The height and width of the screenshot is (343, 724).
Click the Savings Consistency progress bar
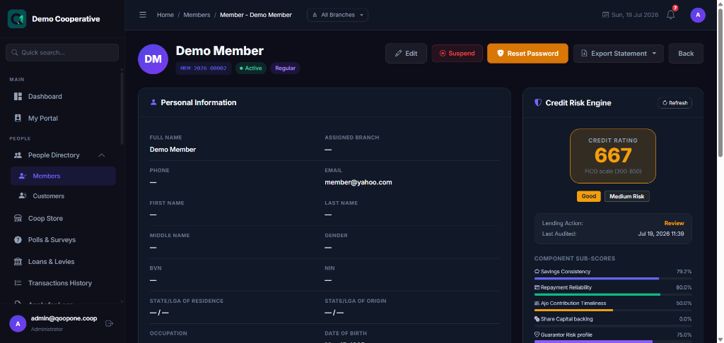pos(613,279)
